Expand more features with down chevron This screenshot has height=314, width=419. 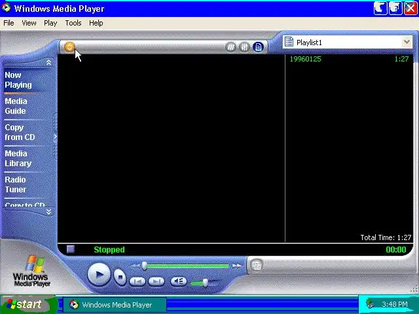[48, 212]
